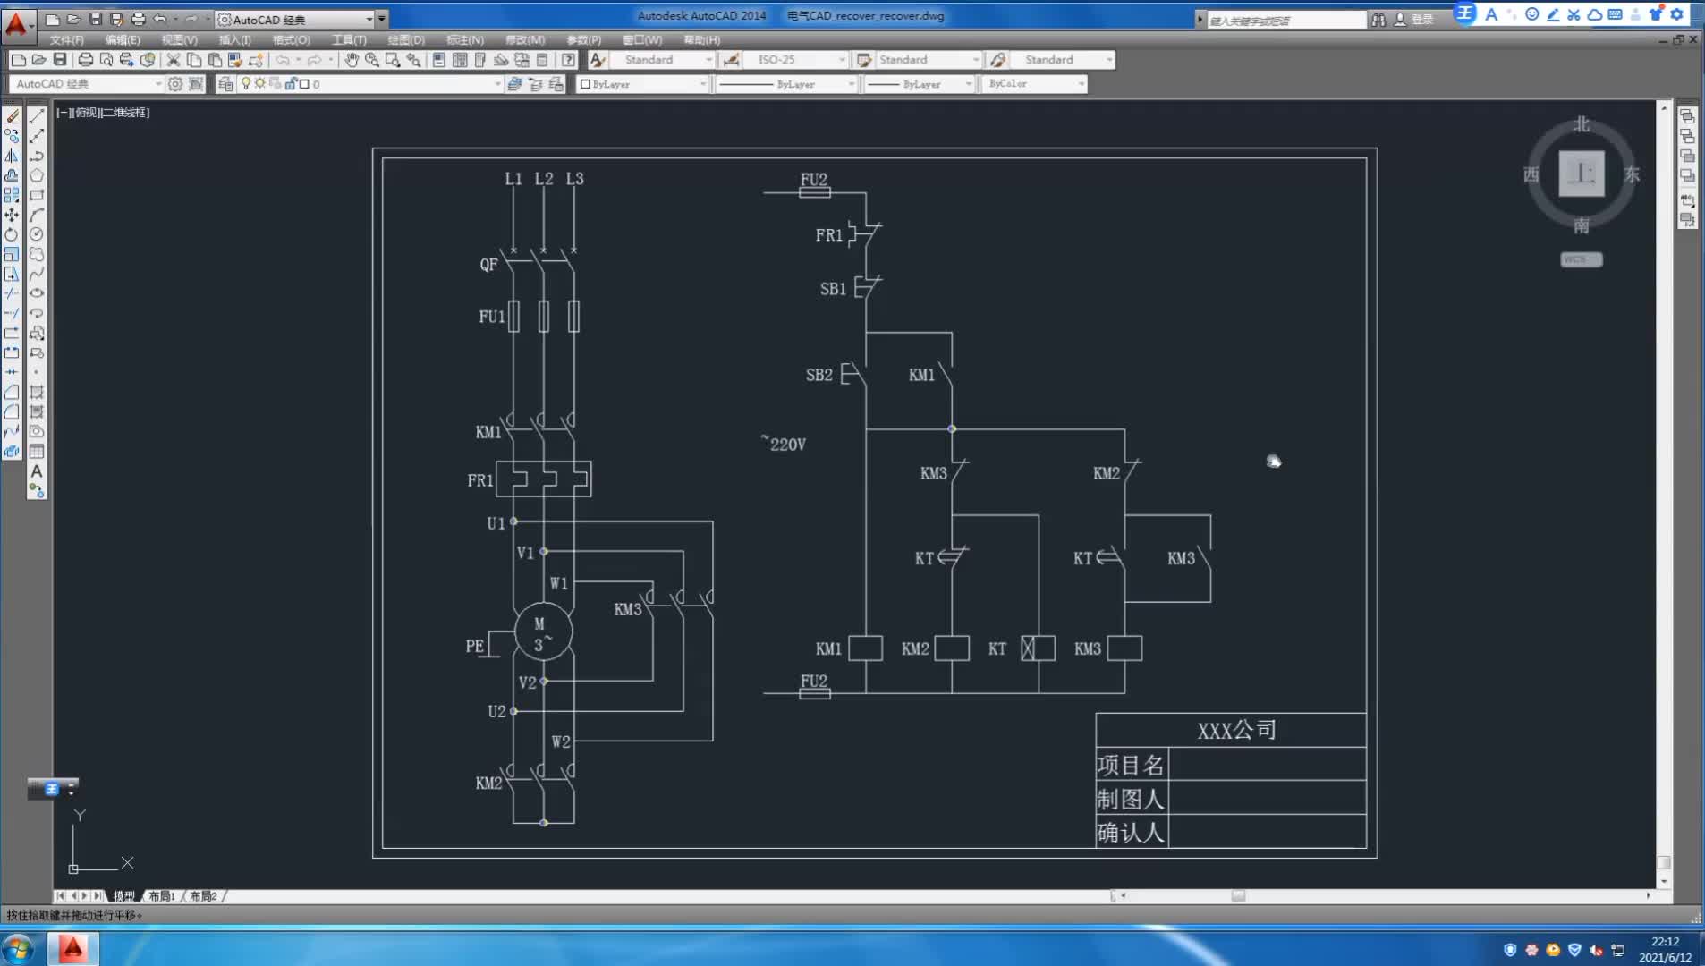
Task: Click the Save icon in quick access toolbar
Action: (x=96, y=19)
